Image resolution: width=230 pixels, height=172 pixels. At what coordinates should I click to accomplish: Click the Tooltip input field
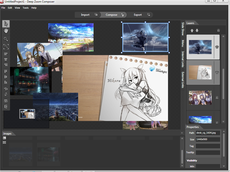coord(208,152)
